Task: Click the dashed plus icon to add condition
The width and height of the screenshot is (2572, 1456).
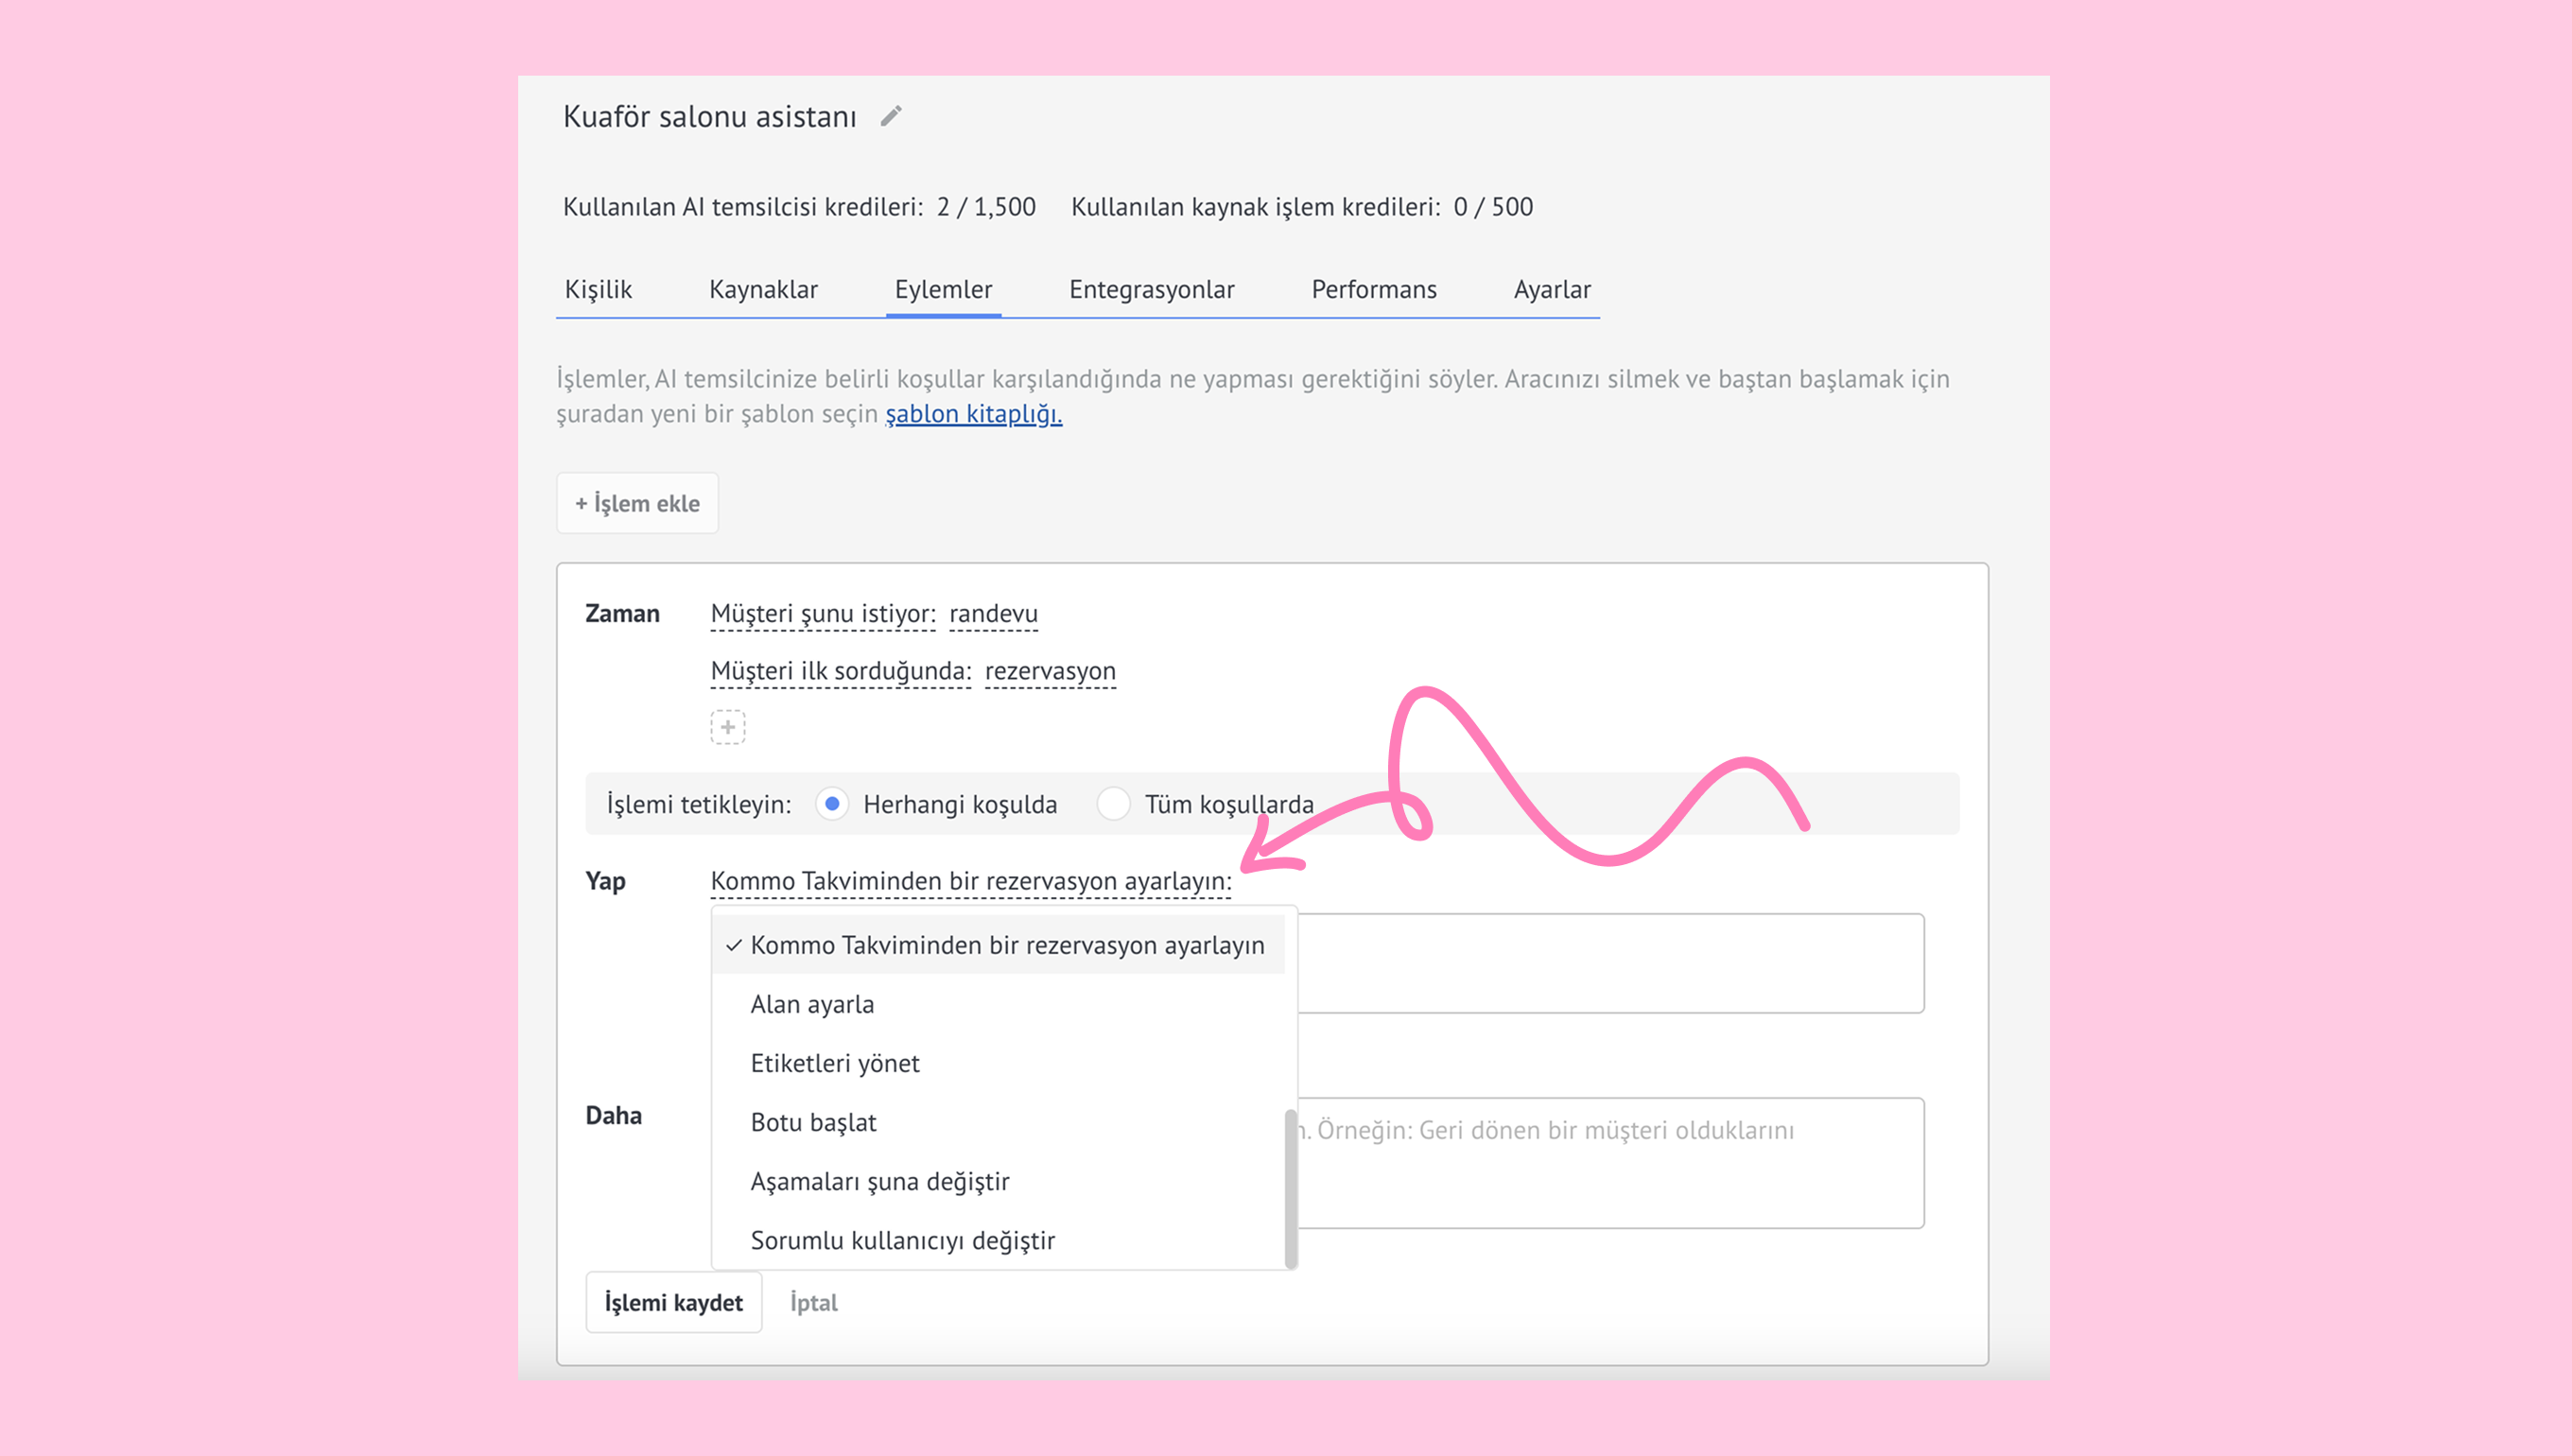Action: (x=728, y=727)
